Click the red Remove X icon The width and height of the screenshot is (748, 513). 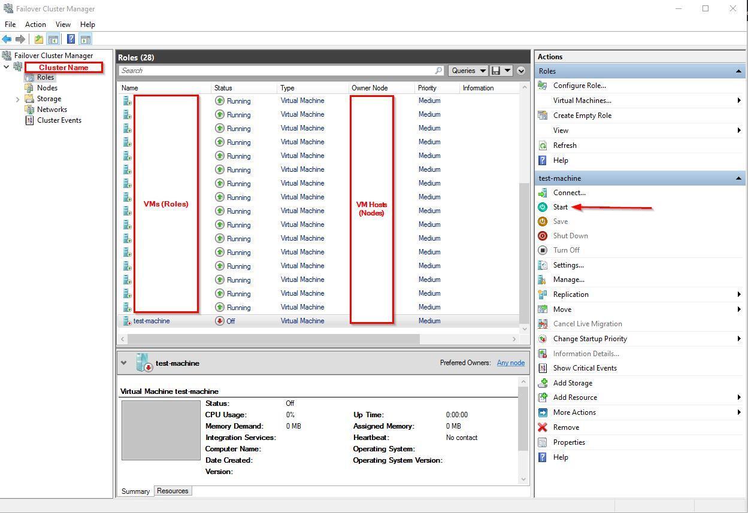tap(543, 427)
